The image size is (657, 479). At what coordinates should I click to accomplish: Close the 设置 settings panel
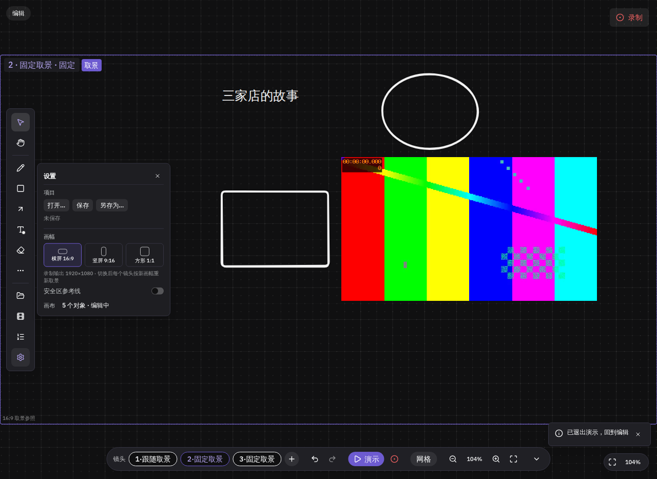pos(158,176)
